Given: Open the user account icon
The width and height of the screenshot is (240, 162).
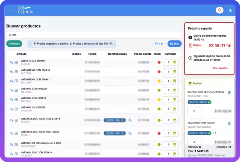Looking at the screenshot, I should (x=231, y=10).
